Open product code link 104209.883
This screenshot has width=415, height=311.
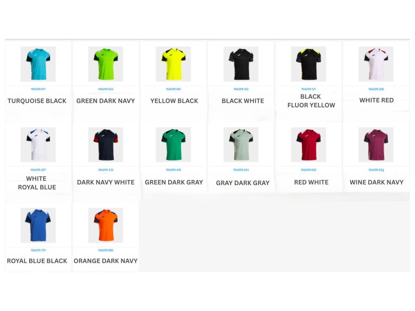coord(106,250)
